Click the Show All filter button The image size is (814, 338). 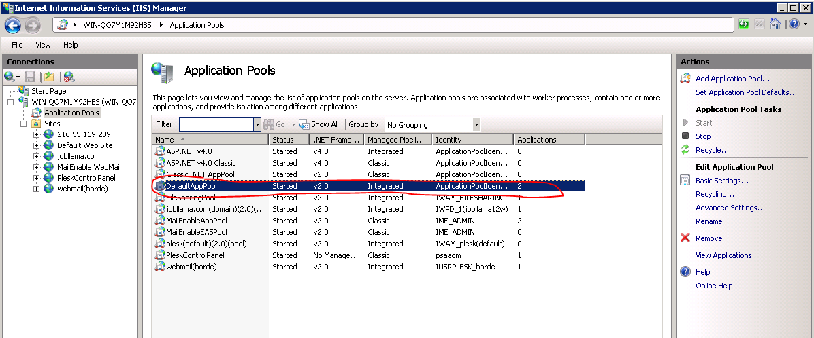(320, 124)
